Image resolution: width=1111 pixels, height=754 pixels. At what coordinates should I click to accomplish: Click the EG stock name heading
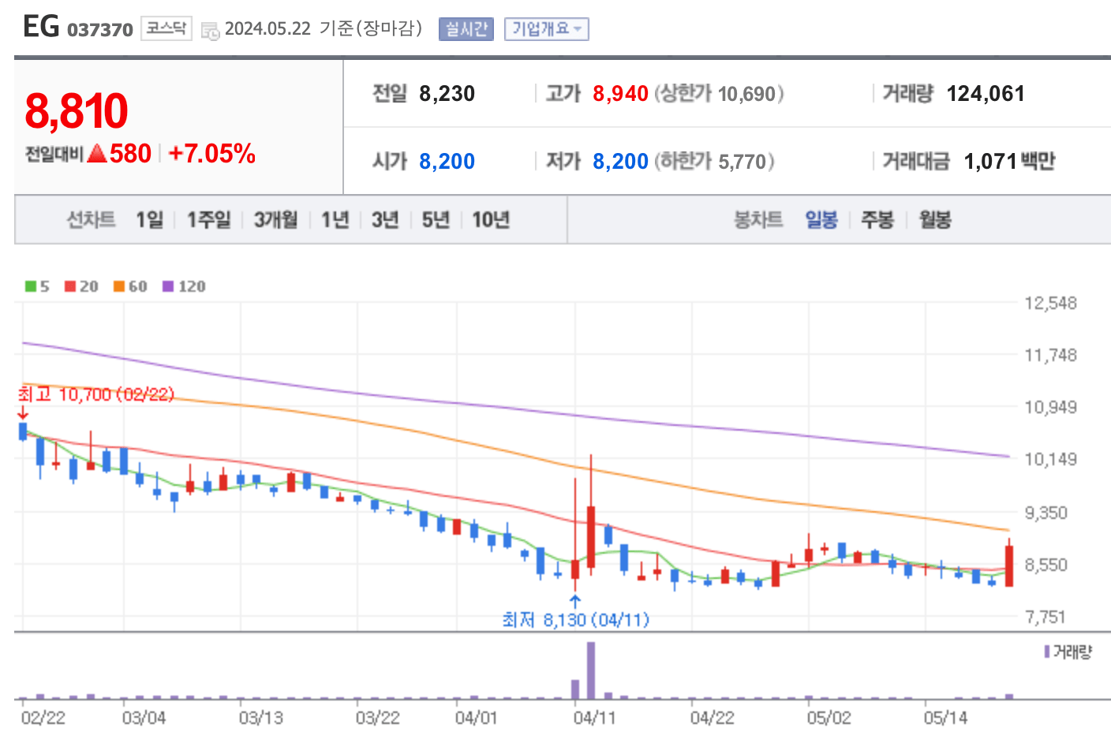click(41, 27)
